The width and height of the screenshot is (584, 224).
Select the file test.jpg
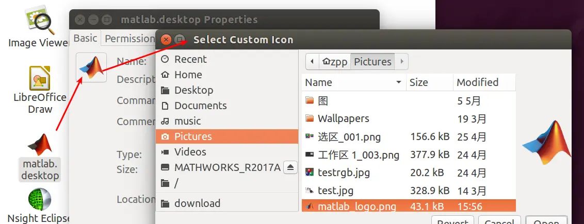tap(409, 191)
